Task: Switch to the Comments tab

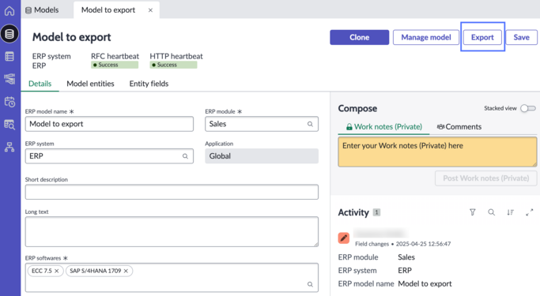Action: [459, 127]
